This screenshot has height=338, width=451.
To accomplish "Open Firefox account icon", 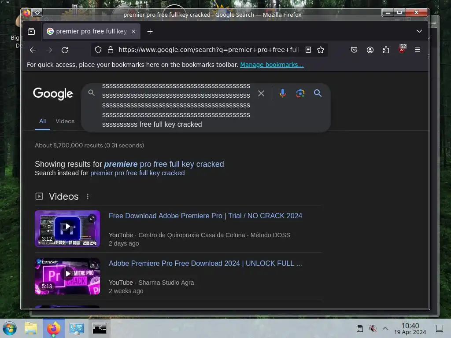I will pos(370,50).
